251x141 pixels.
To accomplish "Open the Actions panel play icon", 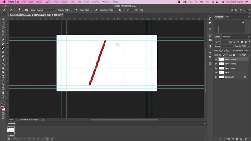I will point(210,23).
